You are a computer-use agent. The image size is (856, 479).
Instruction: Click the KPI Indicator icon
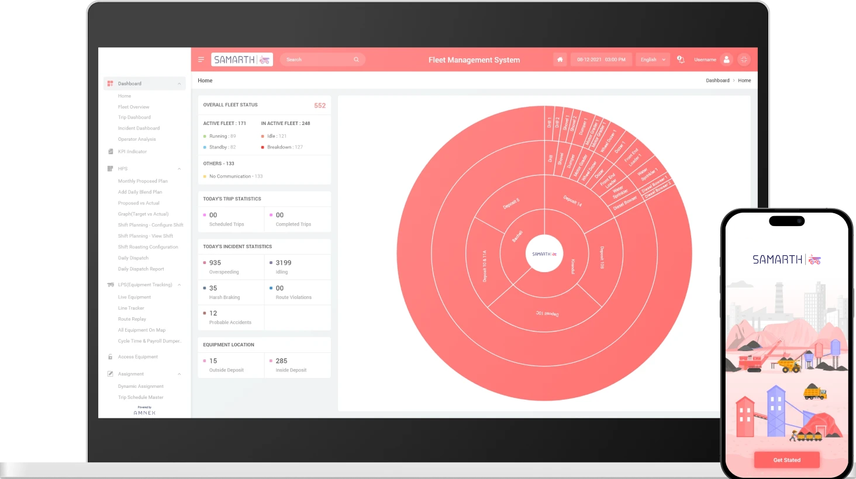(111, 151)
